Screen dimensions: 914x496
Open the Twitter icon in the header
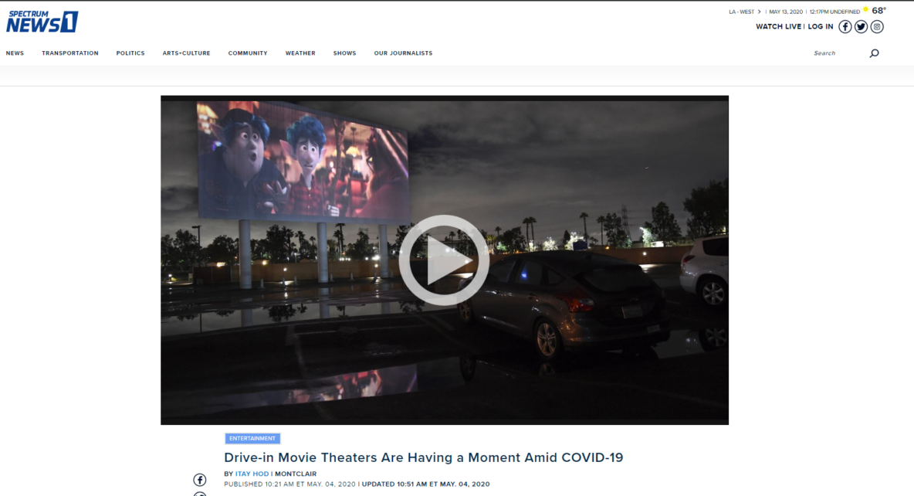coord(861,27)
